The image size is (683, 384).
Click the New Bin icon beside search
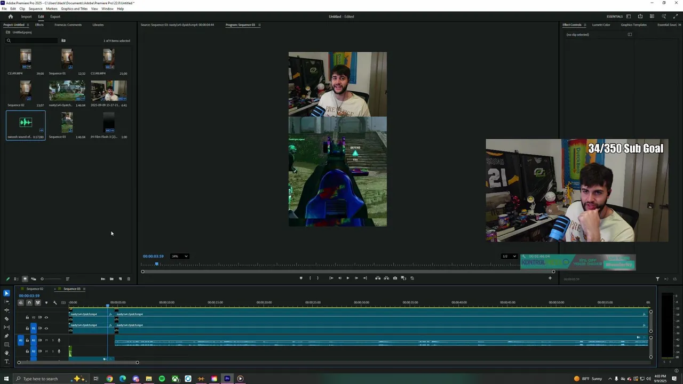63,41
